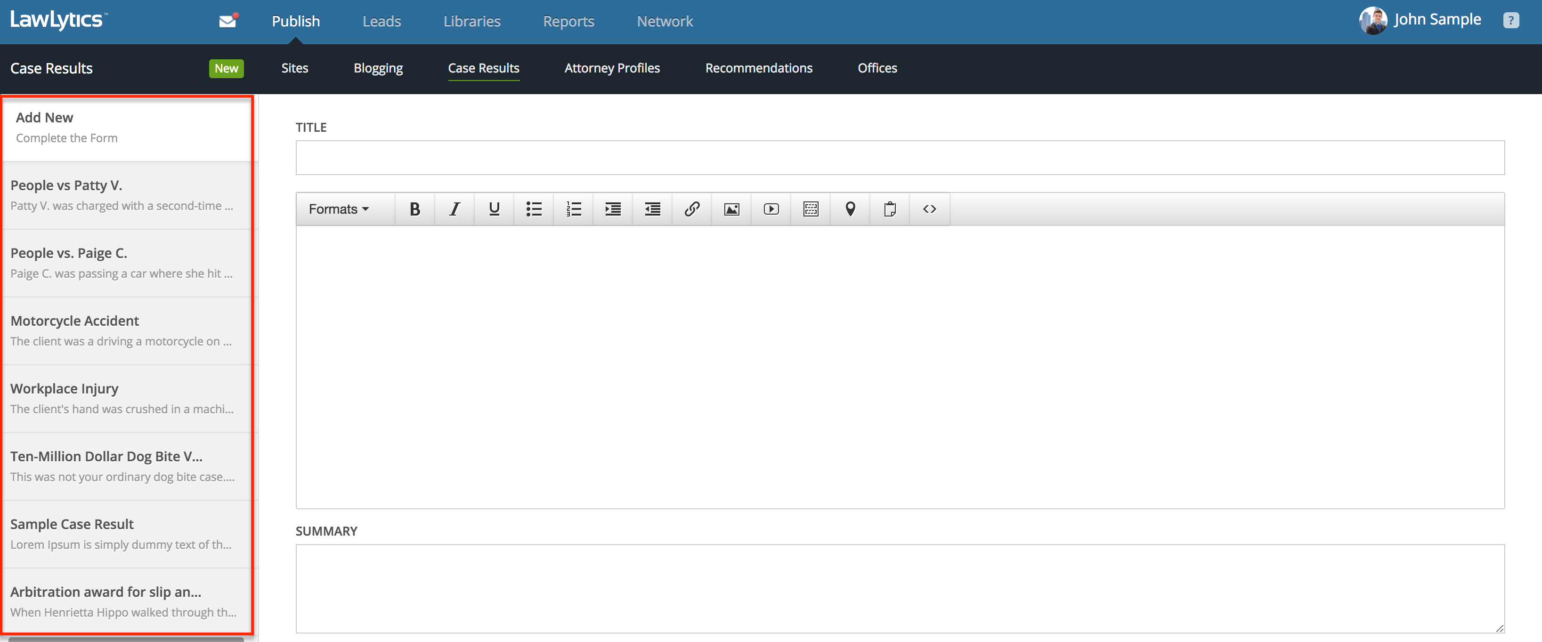
Task: Switch to the Publish tab
Action: (296, 22)
